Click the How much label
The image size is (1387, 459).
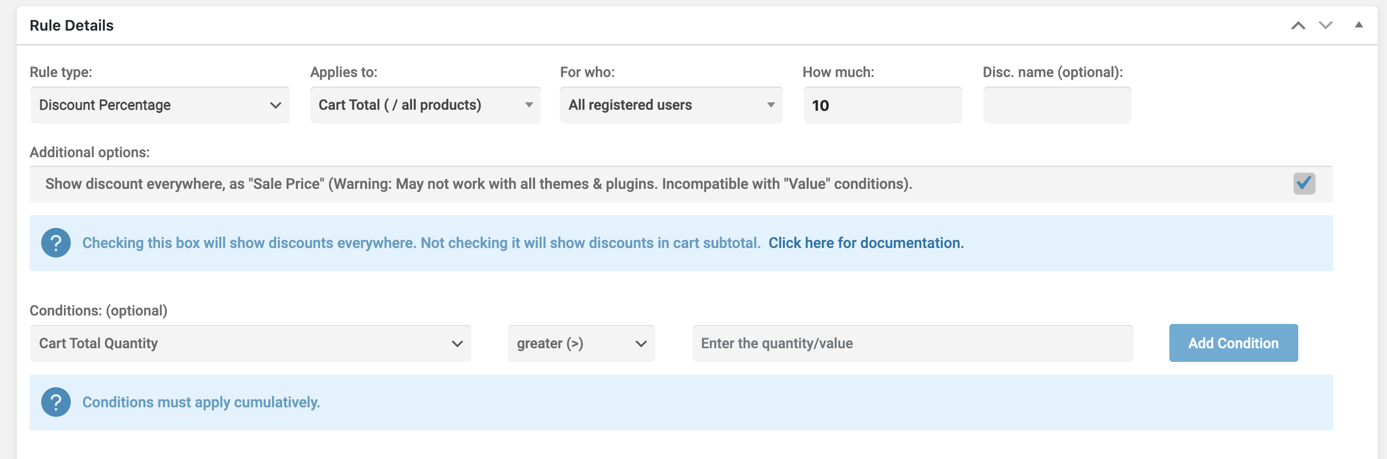tap(838, 72)
